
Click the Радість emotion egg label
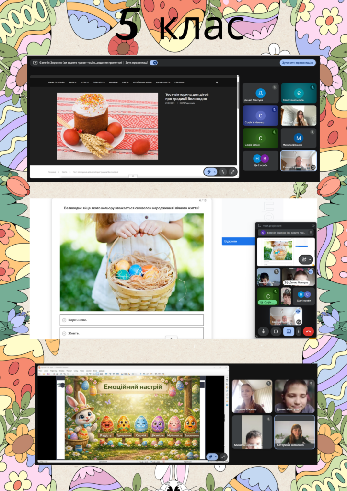click(106, 435)
